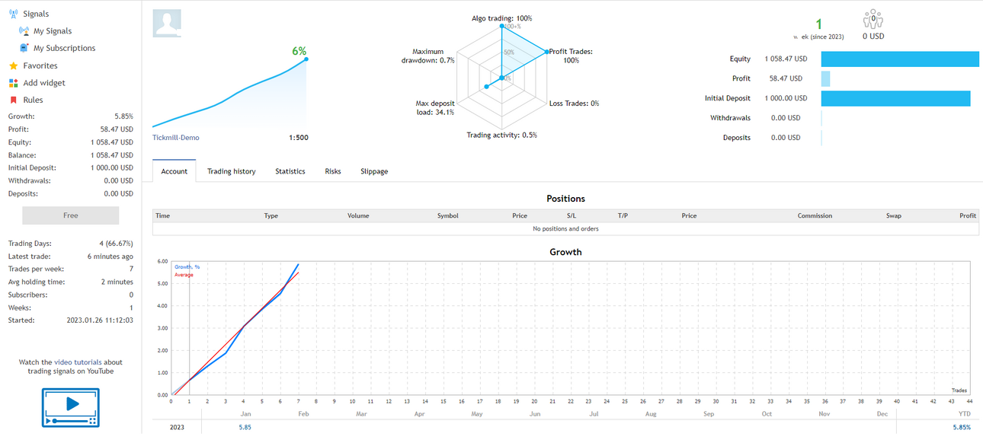Image resolution: width=983 pixels, height=443 pixels.
Task: Click the Max deposit load: 34.1% label
Action: tap(435, 107)
